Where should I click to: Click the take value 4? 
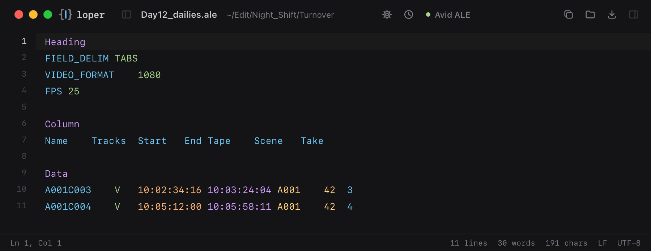(350, 207)
